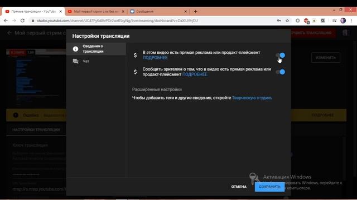
Task: Click the СОХРАНИТЬ button
Action: tap(269, 187)
